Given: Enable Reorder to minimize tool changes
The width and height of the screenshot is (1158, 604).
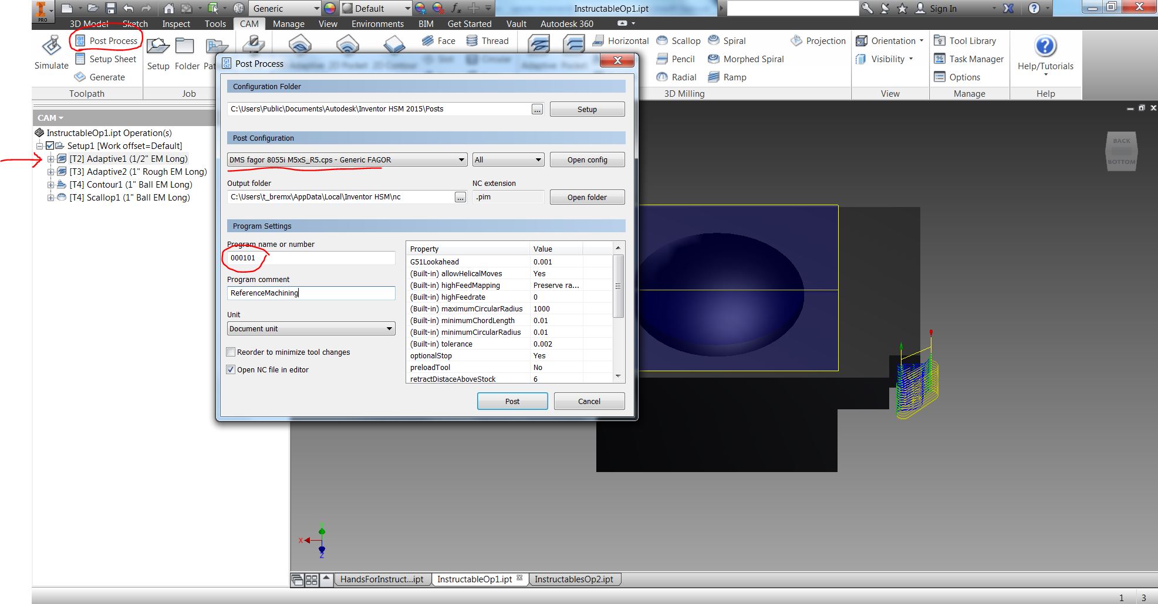Looking at the screenshot, I should tap(231, 352).
